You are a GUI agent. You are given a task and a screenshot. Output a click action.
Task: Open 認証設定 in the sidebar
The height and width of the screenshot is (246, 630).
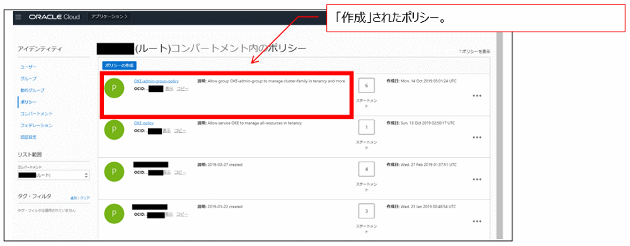(x=28, y=137)
